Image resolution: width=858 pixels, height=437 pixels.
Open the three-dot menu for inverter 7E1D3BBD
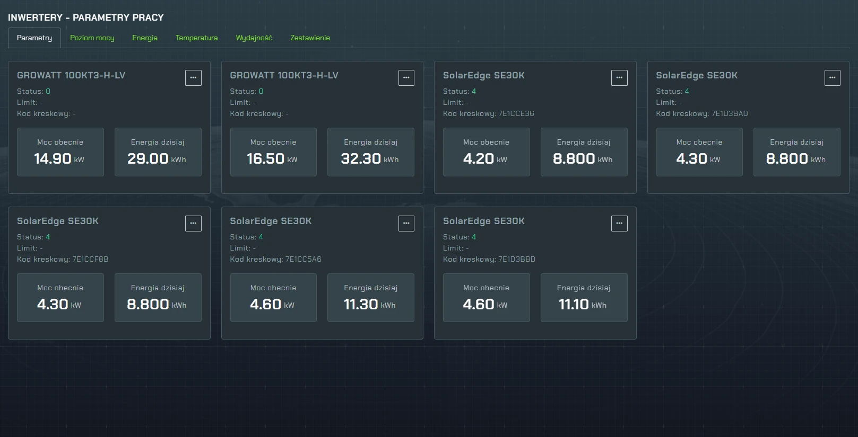tap(619, 224)
